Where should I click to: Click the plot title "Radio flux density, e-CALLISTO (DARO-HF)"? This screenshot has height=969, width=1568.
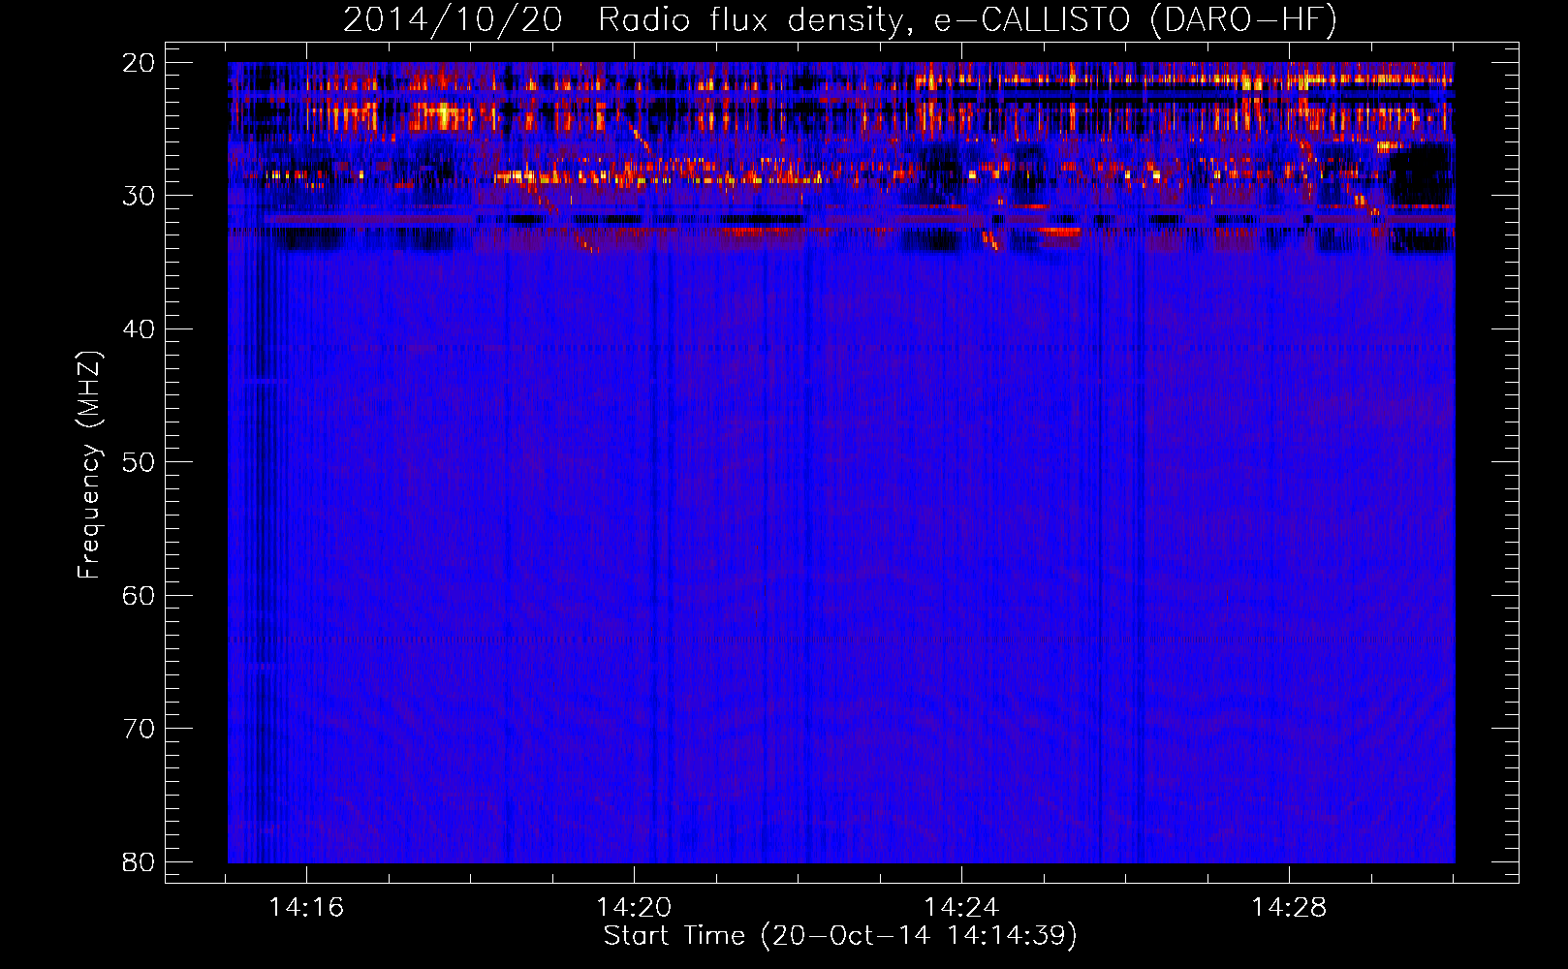968,19
